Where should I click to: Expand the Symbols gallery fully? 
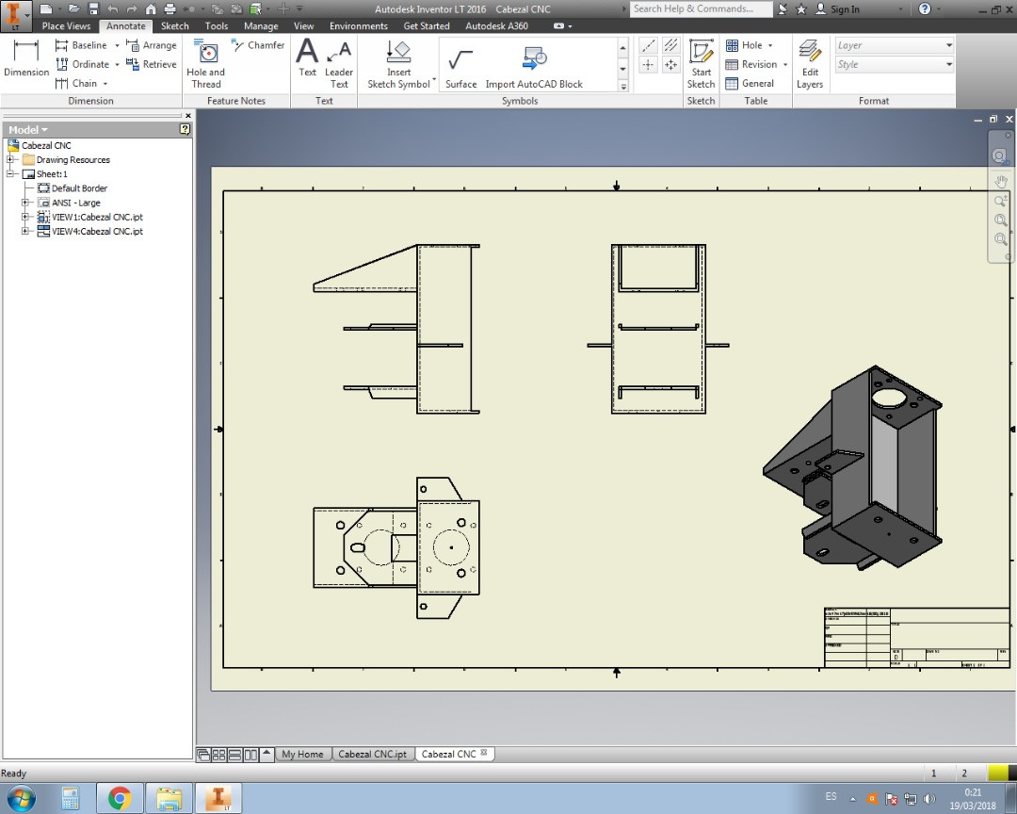click(622, 86)
